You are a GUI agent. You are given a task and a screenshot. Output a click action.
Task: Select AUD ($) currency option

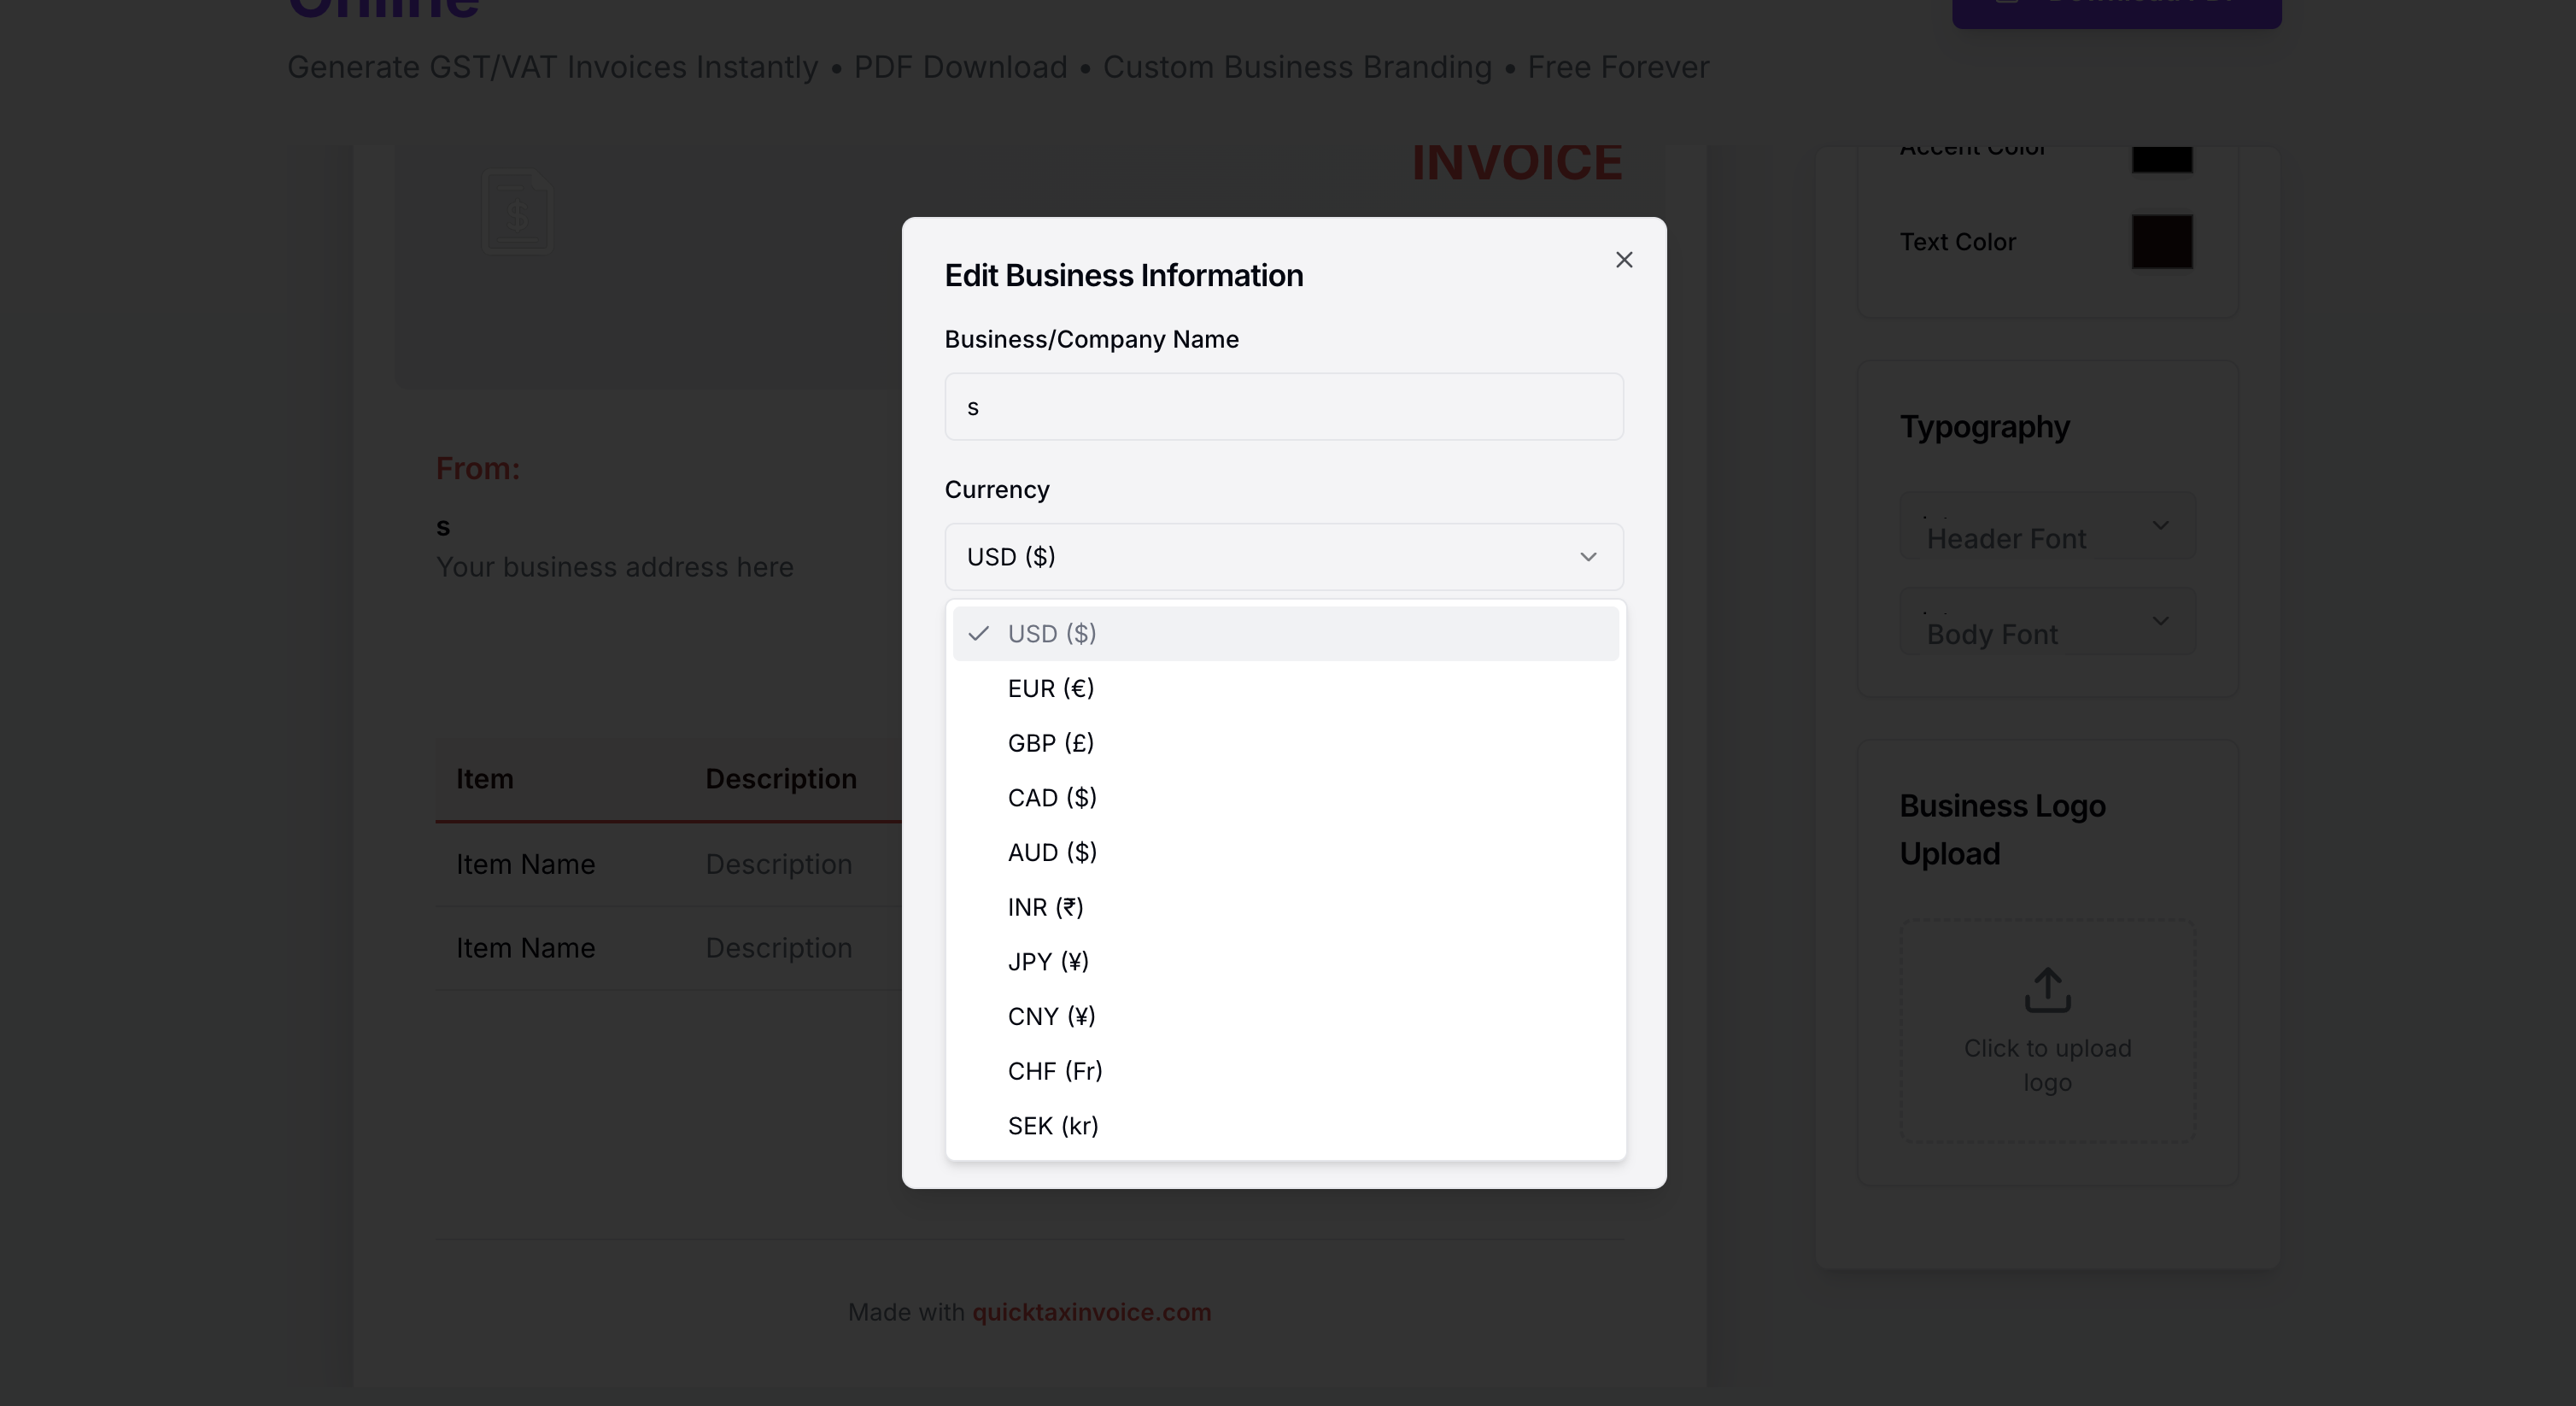click(x=1285, y=852)
